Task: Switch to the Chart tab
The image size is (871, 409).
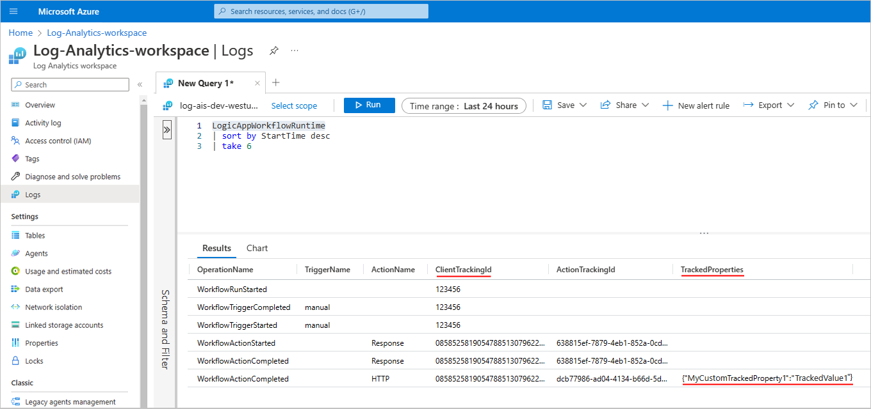Action: tap(257, 248)
